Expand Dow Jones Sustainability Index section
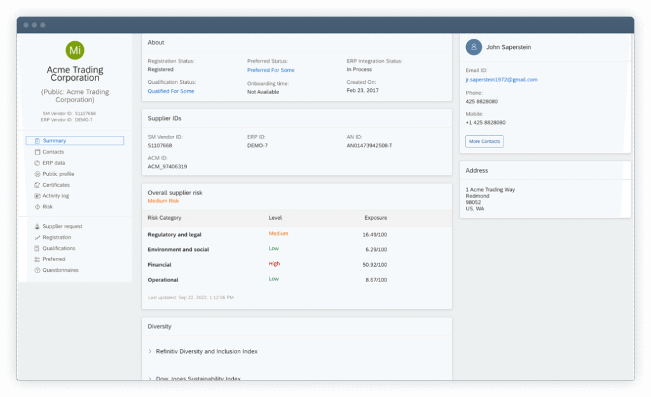Image resolution: width=651 pixels, height=397 pixels. 150,379
